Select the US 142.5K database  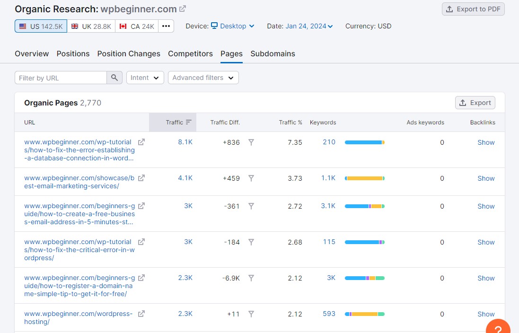[41, 26]
